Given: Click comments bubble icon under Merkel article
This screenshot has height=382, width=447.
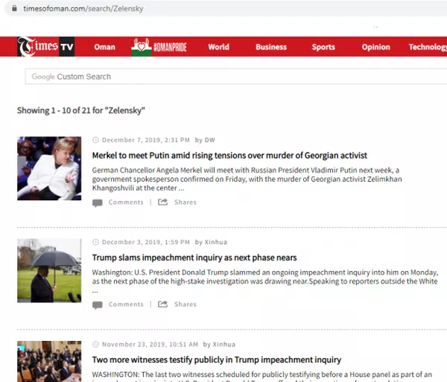Looking at the screenshot, I should (x=98, y=203).
